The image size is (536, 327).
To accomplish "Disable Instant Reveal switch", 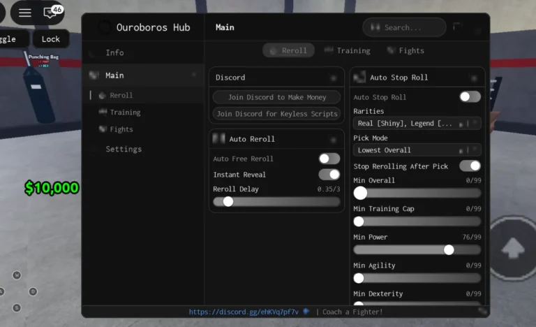I will tap(329, 174).
